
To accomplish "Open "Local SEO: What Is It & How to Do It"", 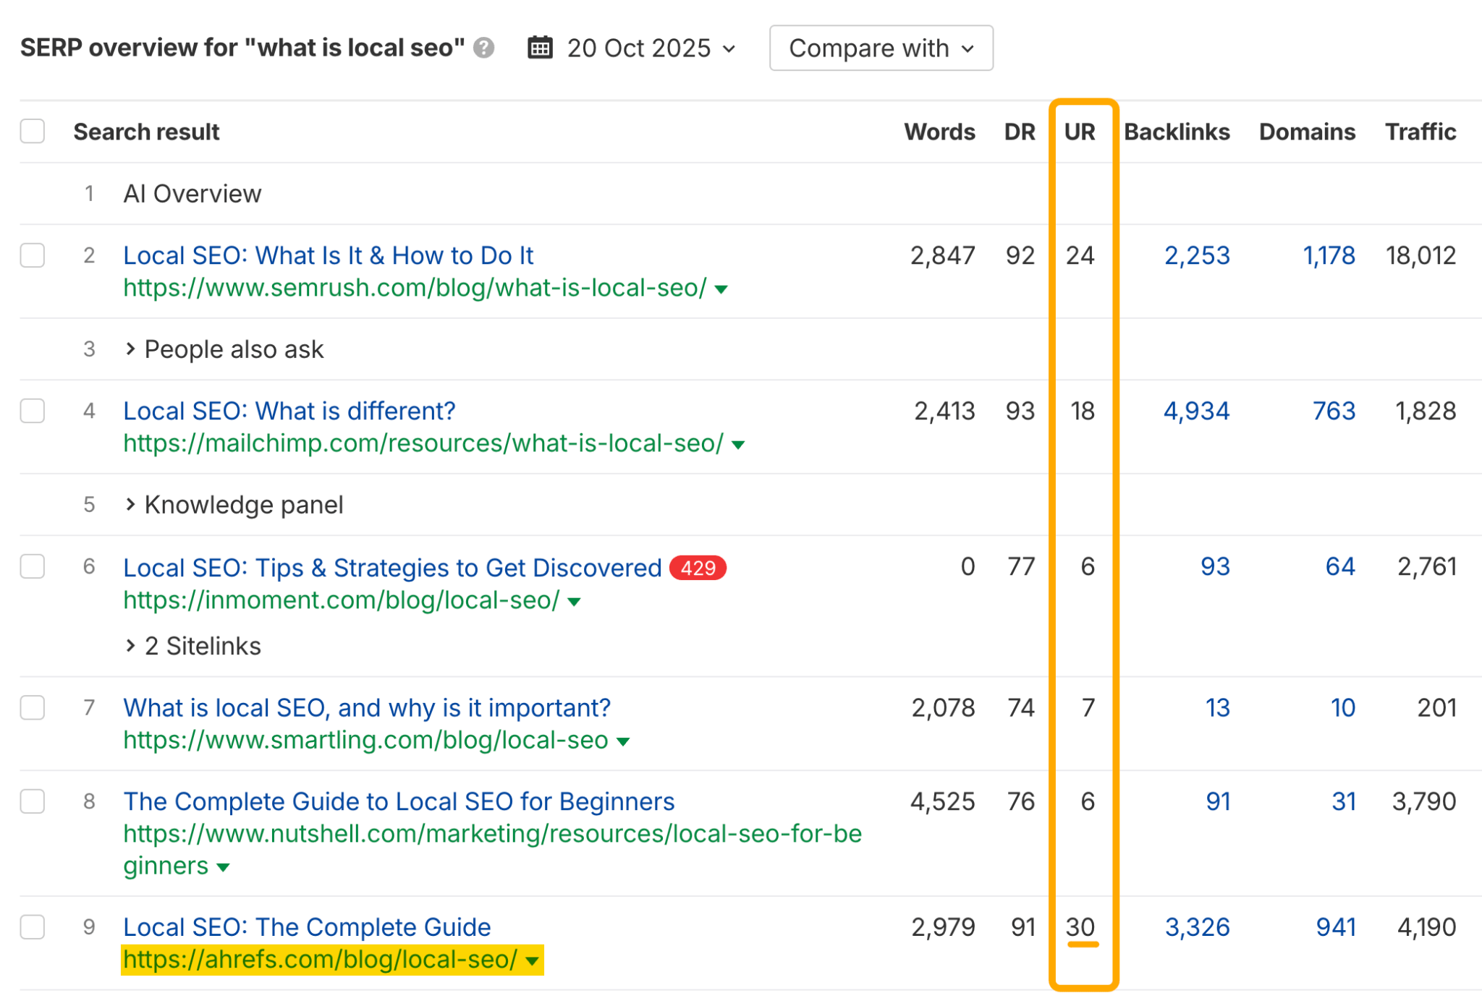I will click(x=328, y=255).
